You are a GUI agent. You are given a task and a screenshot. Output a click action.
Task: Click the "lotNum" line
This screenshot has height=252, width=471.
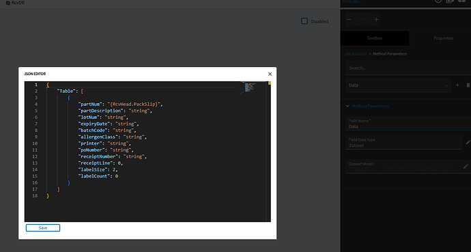coord(103,117)
